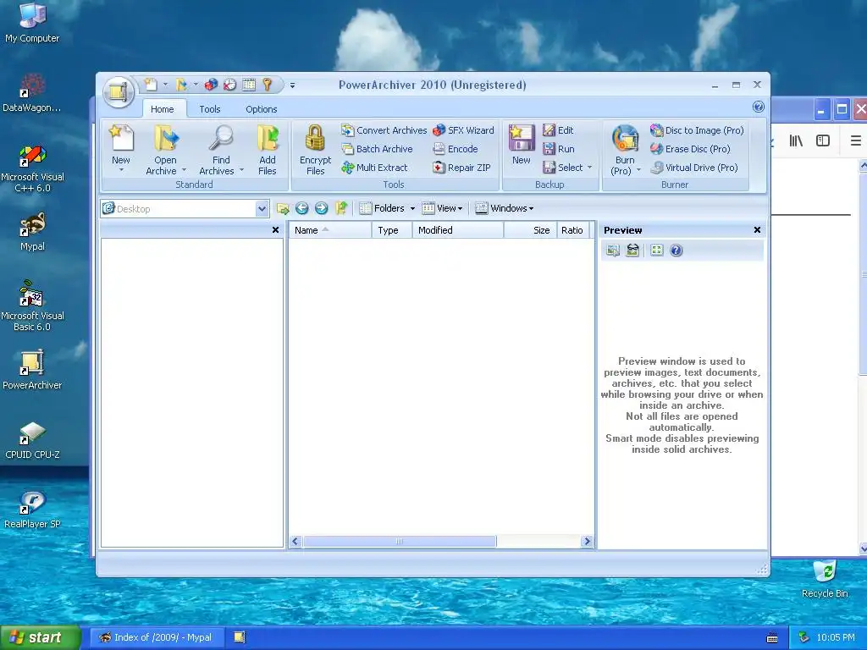Click the Encode tool
867x650 pixels.
(455, 149)
